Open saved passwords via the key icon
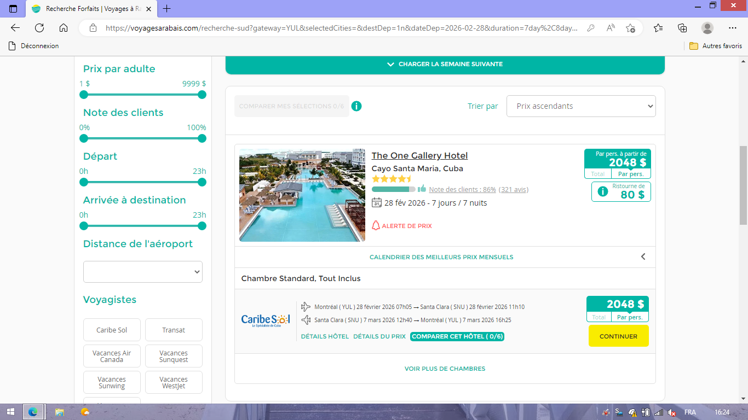The width and height of the screenshot is (748, 420). pos(591,28)
